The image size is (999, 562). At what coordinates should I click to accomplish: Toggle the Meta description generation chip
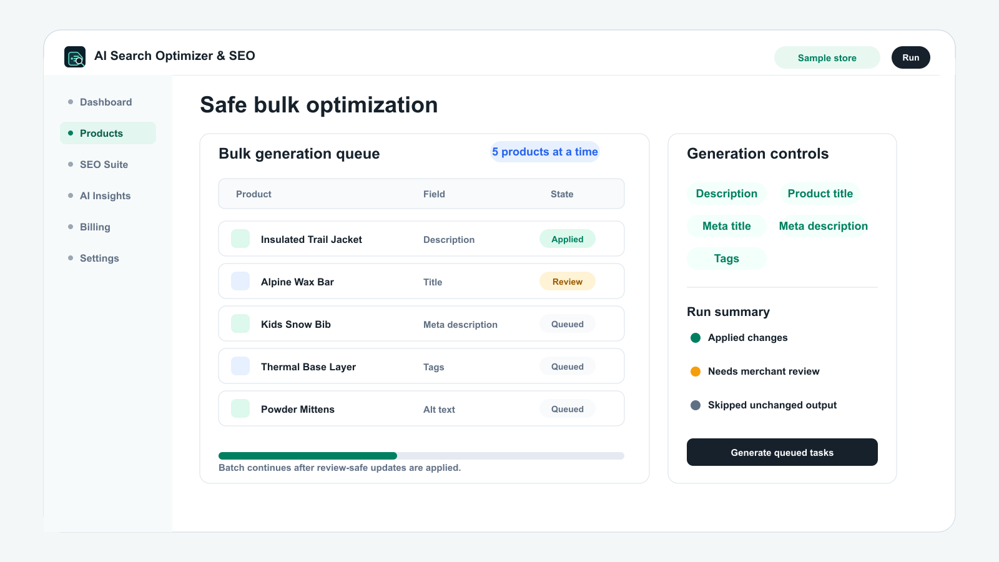click(x=824, y=226)
